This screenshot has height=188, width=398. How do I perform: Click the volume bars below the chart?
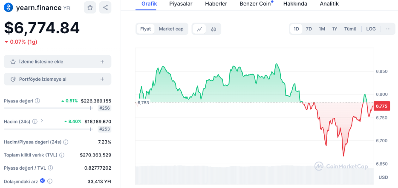click(254, 175)
